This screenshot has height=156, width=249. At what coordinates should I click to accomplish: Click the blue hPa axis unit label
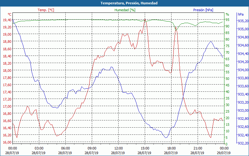tap(241, 14)
